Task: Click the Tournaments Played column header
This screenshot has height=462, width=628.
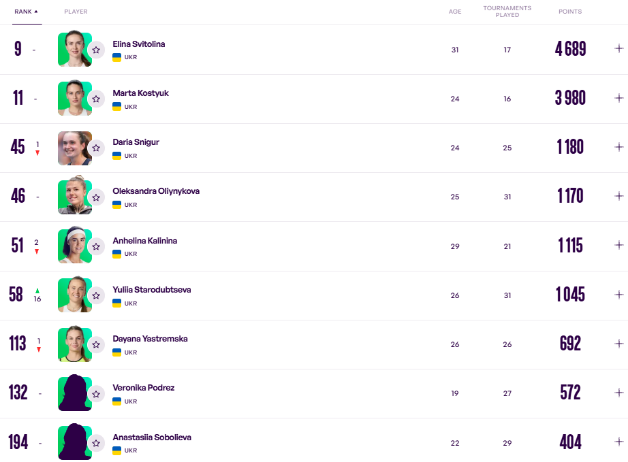Action: click(x=507, y=11)
